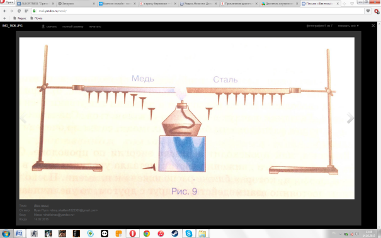Open a new tab with the plus button
The height and width of the screenshot is (238, 381).
coord(344,4)
